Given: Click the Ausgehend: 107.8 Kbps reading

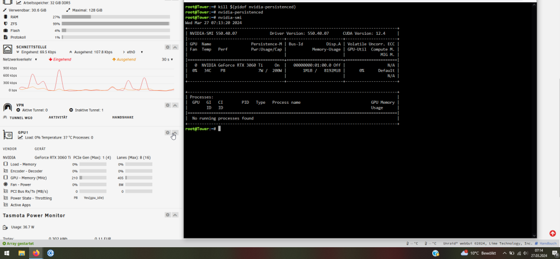Looking at the screenshot, I should [93, 52].
